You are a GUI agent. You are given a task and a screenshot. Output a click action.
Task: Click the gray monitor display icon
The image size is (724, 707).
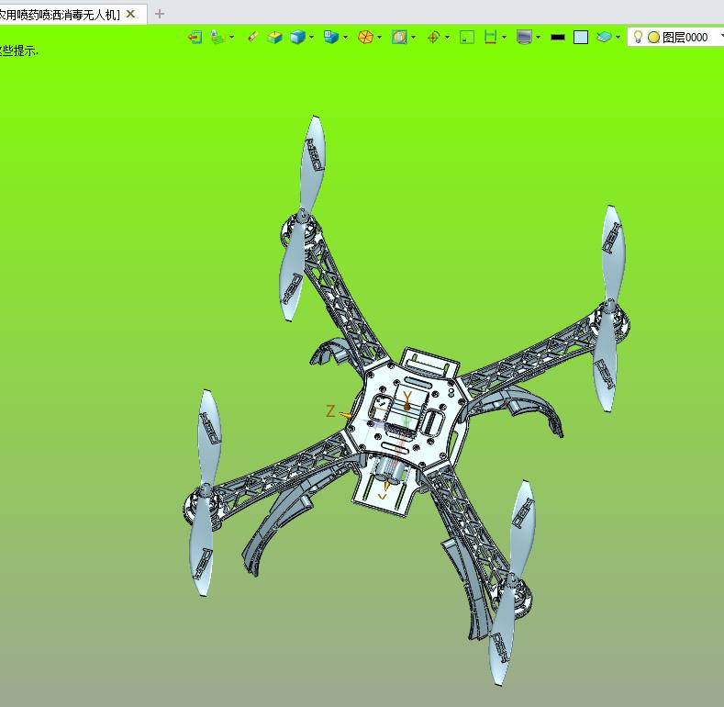tap(524, 37)
